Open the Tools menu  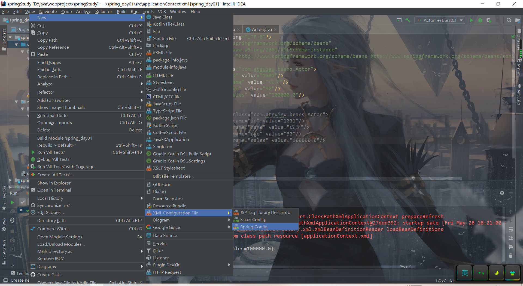[148, 11]
